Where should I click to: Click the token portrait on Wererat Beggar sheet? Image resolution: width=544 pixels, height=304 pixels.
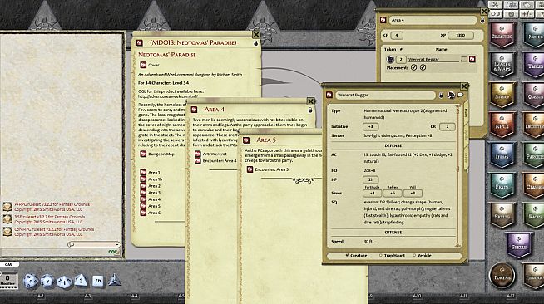pyautogui.click(x=451, y=95)
